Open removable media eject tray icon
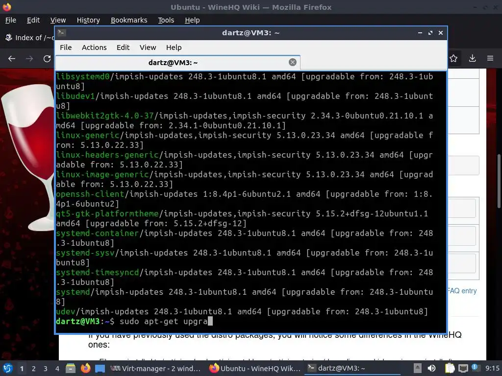 pyautogui.click(x=417, y=368)
